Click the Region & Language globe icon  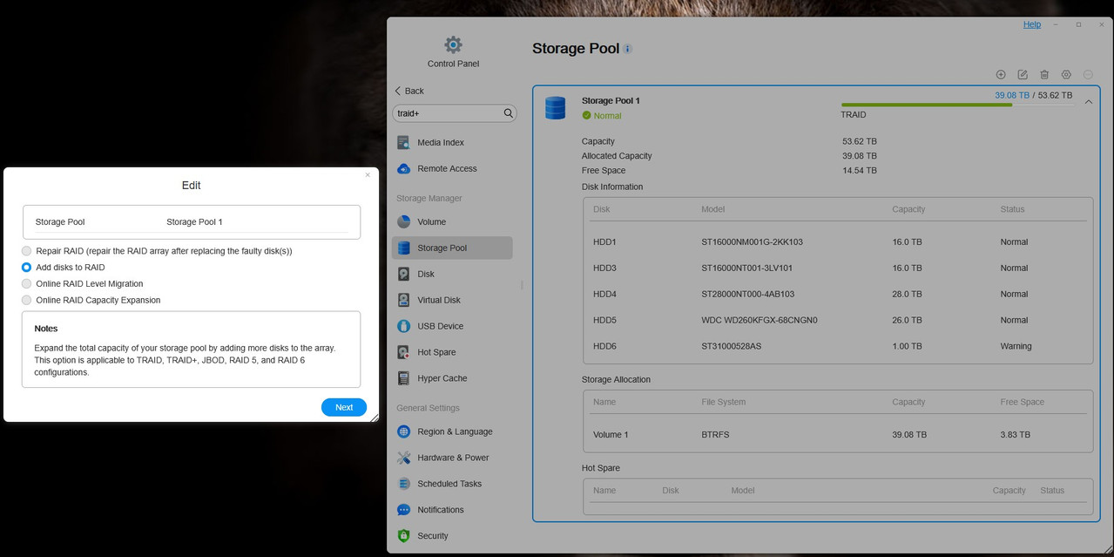click(403, 431)
